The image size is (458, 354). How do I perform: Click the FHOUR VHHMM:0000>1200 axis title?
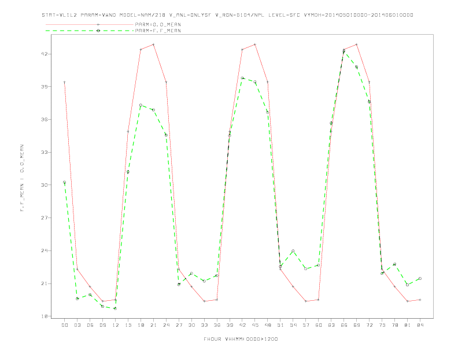(241, 339)
